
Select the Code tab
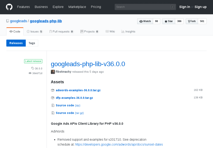tap(15, 31)
